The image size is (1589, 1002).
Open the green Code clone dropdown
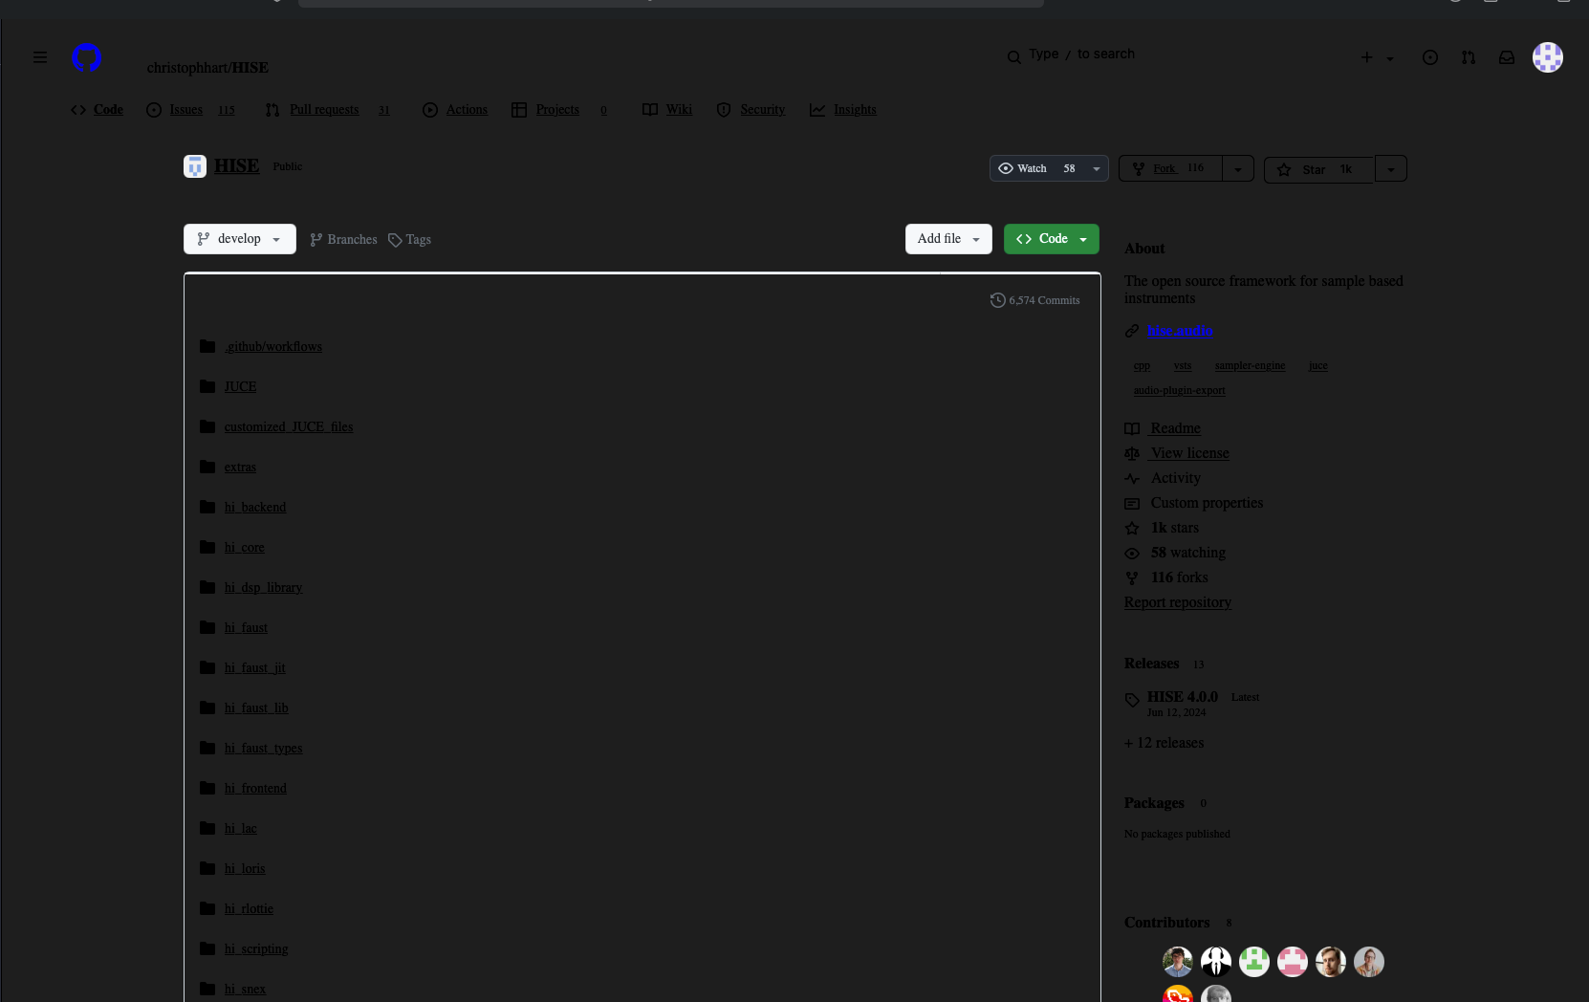tap(1052, 239)
